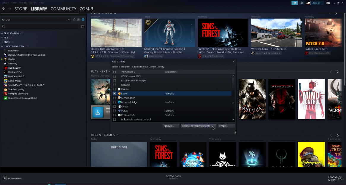Open the Games menu
346x185 pixels.
point(33,3)
